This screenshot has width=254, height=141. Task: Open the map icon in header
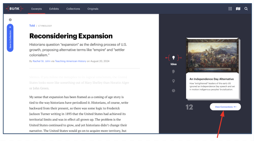[238, 9]
